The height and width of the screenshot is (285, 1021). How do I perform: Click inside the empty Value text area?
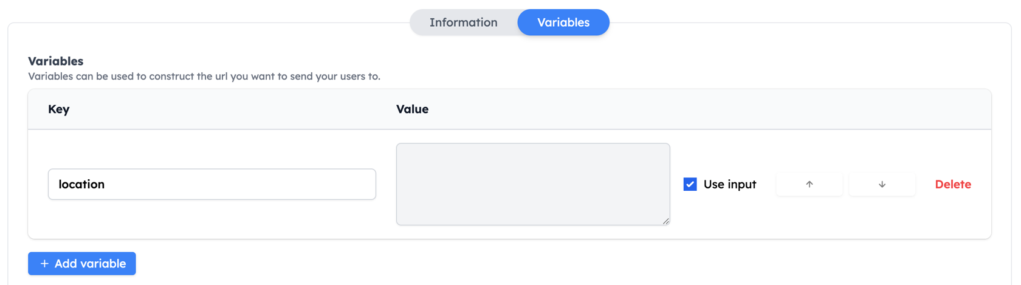pos(533,184)
